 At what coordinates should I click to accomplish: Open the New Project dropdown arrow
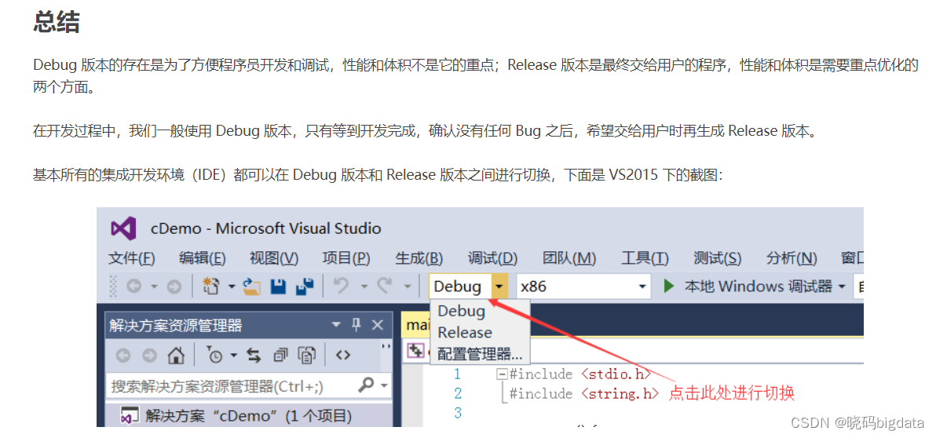pos(231,287)
